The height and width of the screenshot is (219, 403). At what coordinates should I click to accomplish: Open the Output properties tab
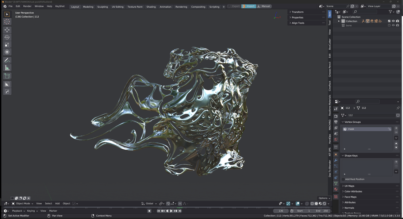tap(336, 122)
